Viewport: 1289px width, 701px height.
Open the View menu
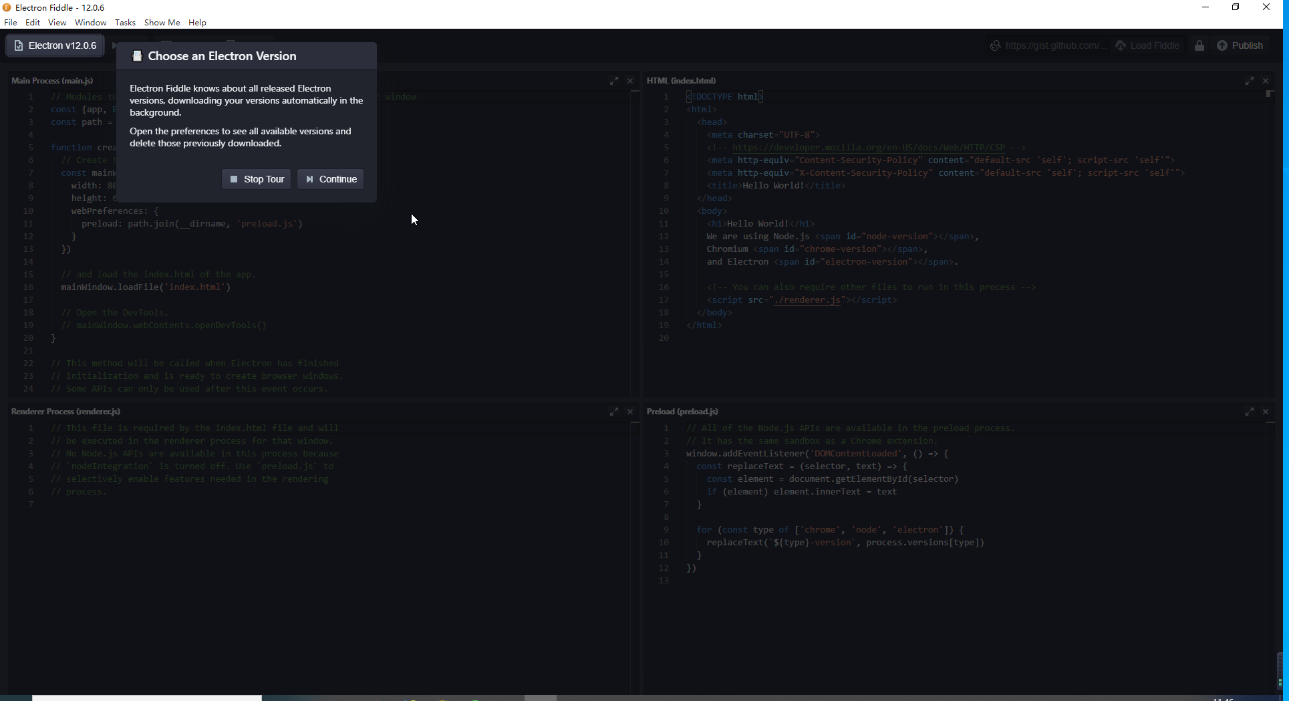tap(57, 22)
